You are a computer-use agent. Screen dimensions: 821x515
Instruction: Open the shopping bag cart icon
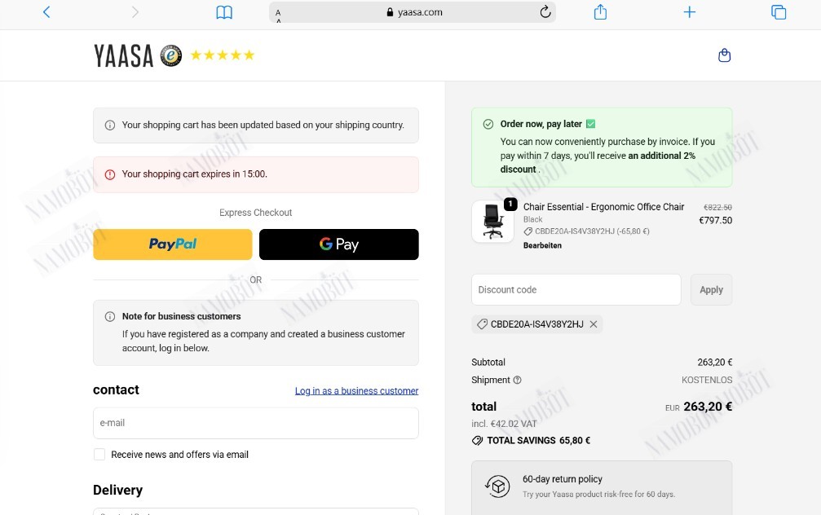pos(724,55)
